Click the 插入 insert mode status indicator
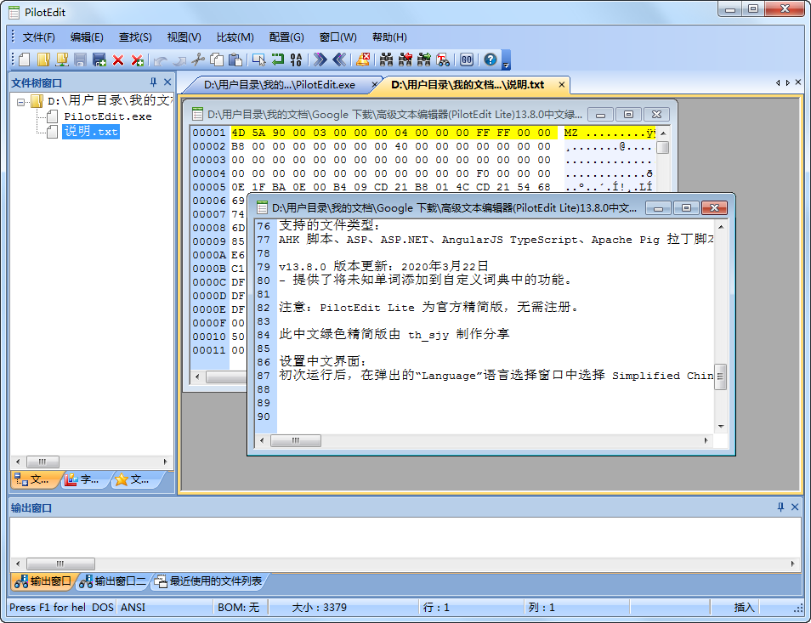 pos(744,607)
